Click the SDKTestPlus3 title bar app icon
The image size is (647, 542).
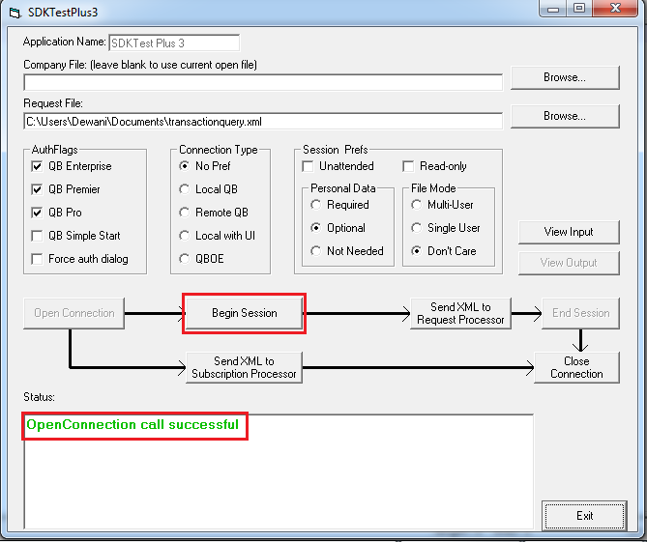tap(15, 13)
